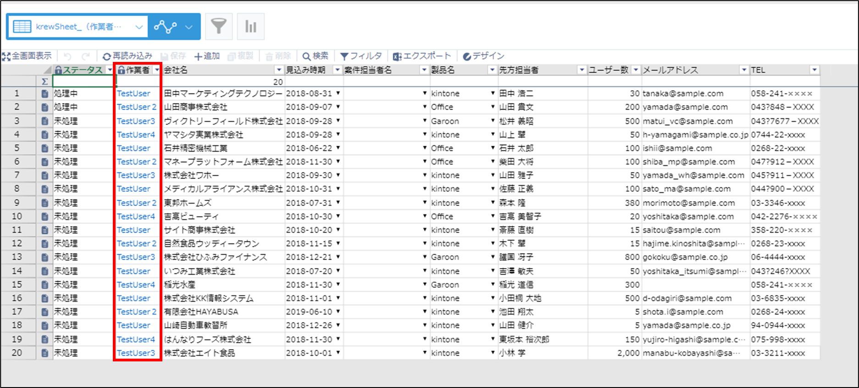
Task: Select row header number 10
Action: point(17,216)
